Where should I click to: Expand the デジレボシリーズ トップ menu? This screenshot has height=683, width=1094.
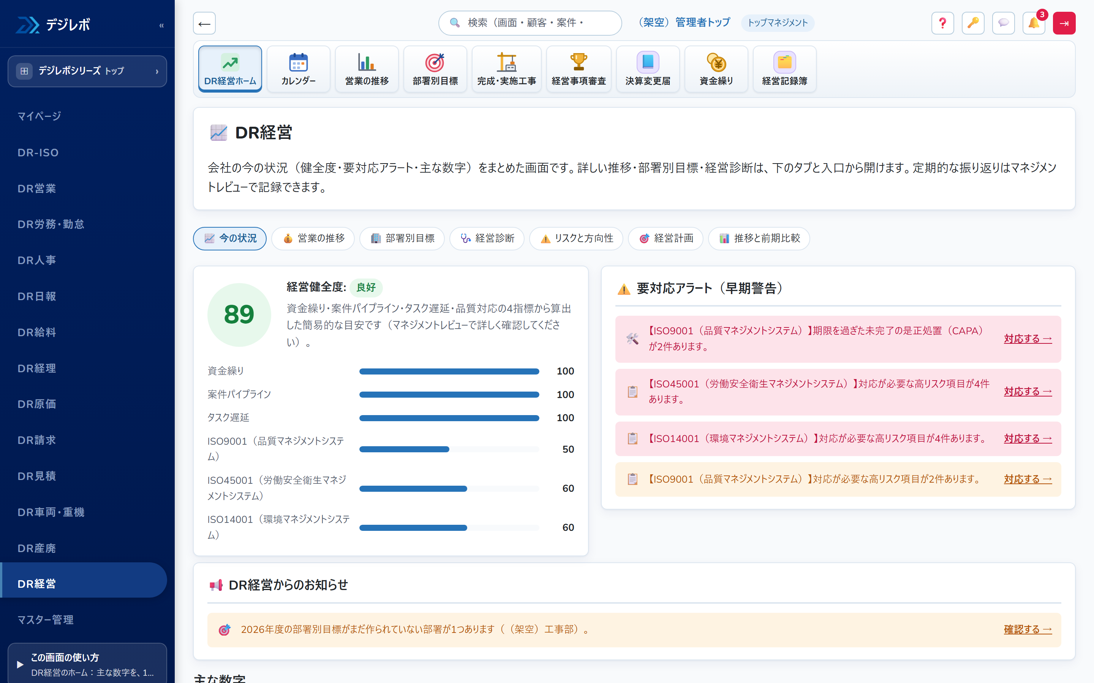pyautogui.click(x=87, y=71)
